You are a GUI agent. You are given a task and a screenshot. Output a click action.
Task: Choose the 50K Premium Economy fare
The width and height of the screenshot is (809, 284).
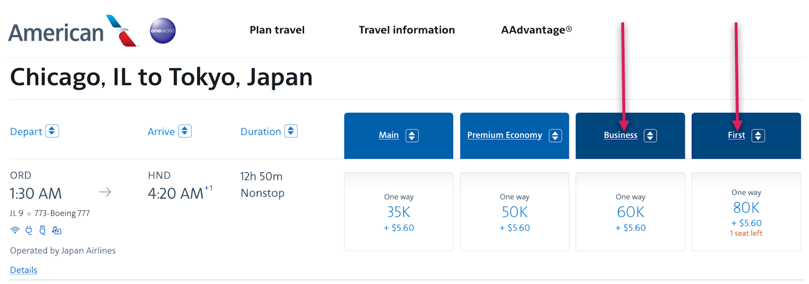coord(514,212)
